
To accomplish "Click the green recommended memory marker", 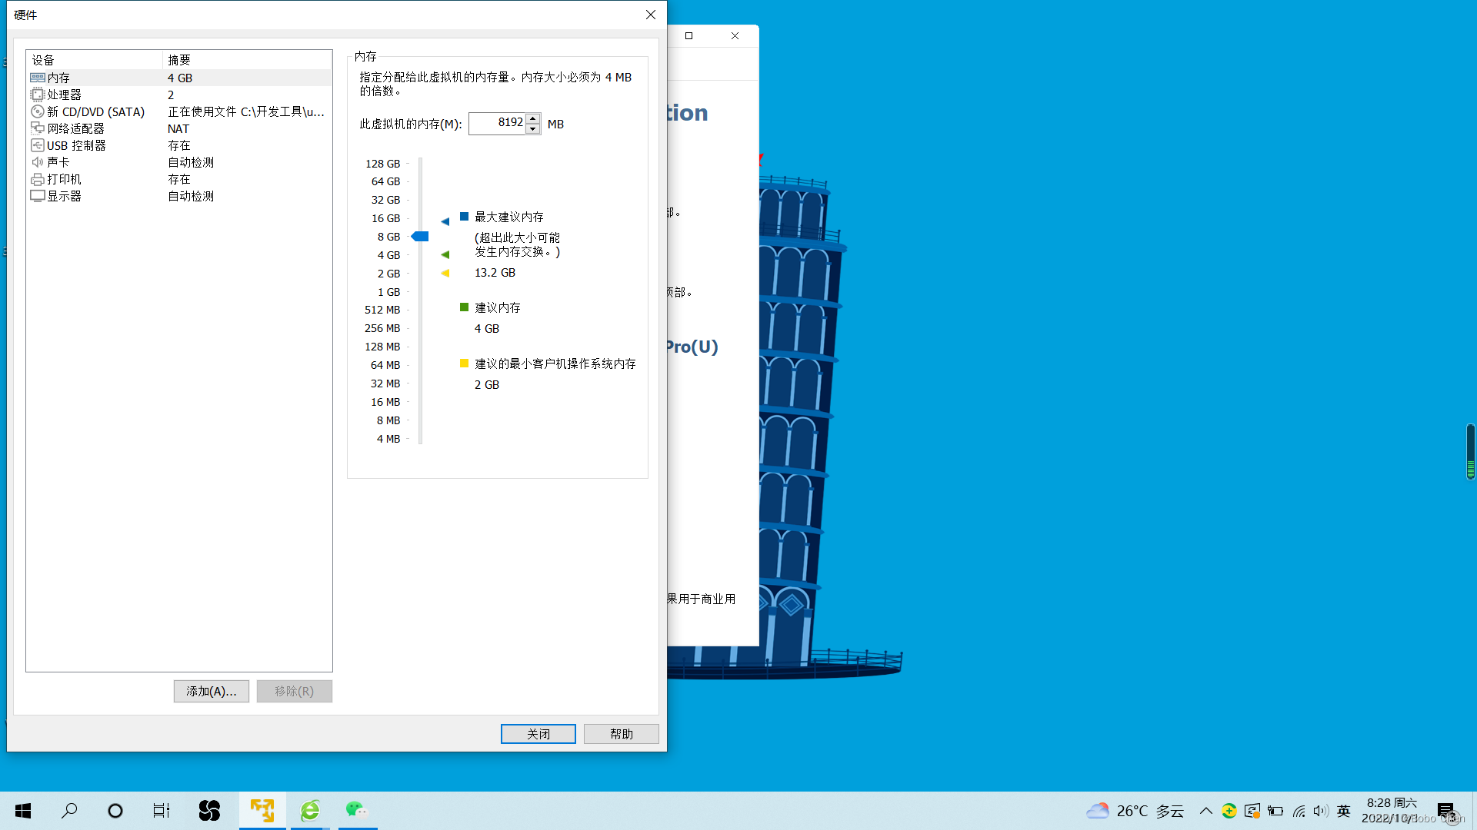I will coord(445,254).
